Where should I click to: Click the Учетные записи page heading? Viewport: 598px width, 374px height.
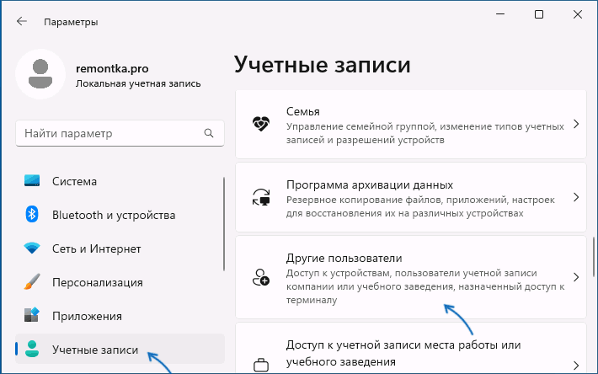(x=323, y=64)
